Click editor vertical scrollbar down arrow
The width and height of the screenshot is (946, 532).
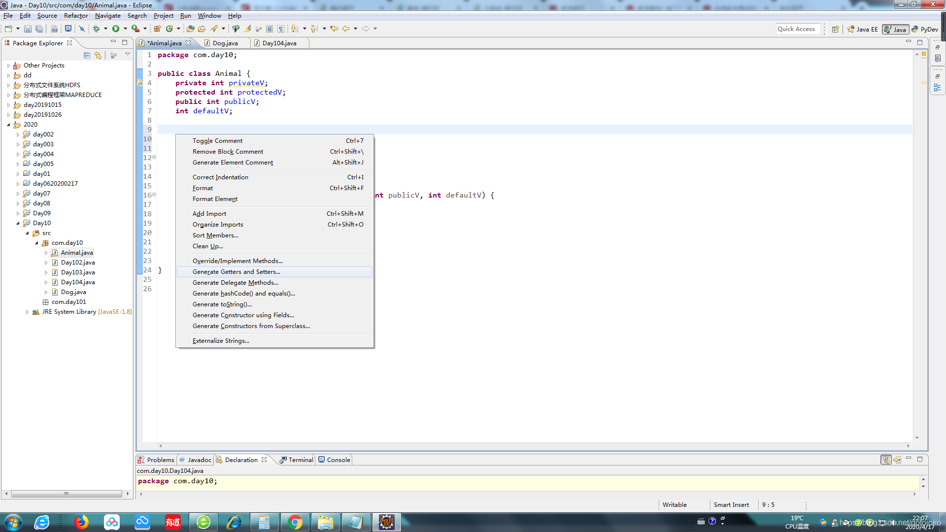coord(917,438)
